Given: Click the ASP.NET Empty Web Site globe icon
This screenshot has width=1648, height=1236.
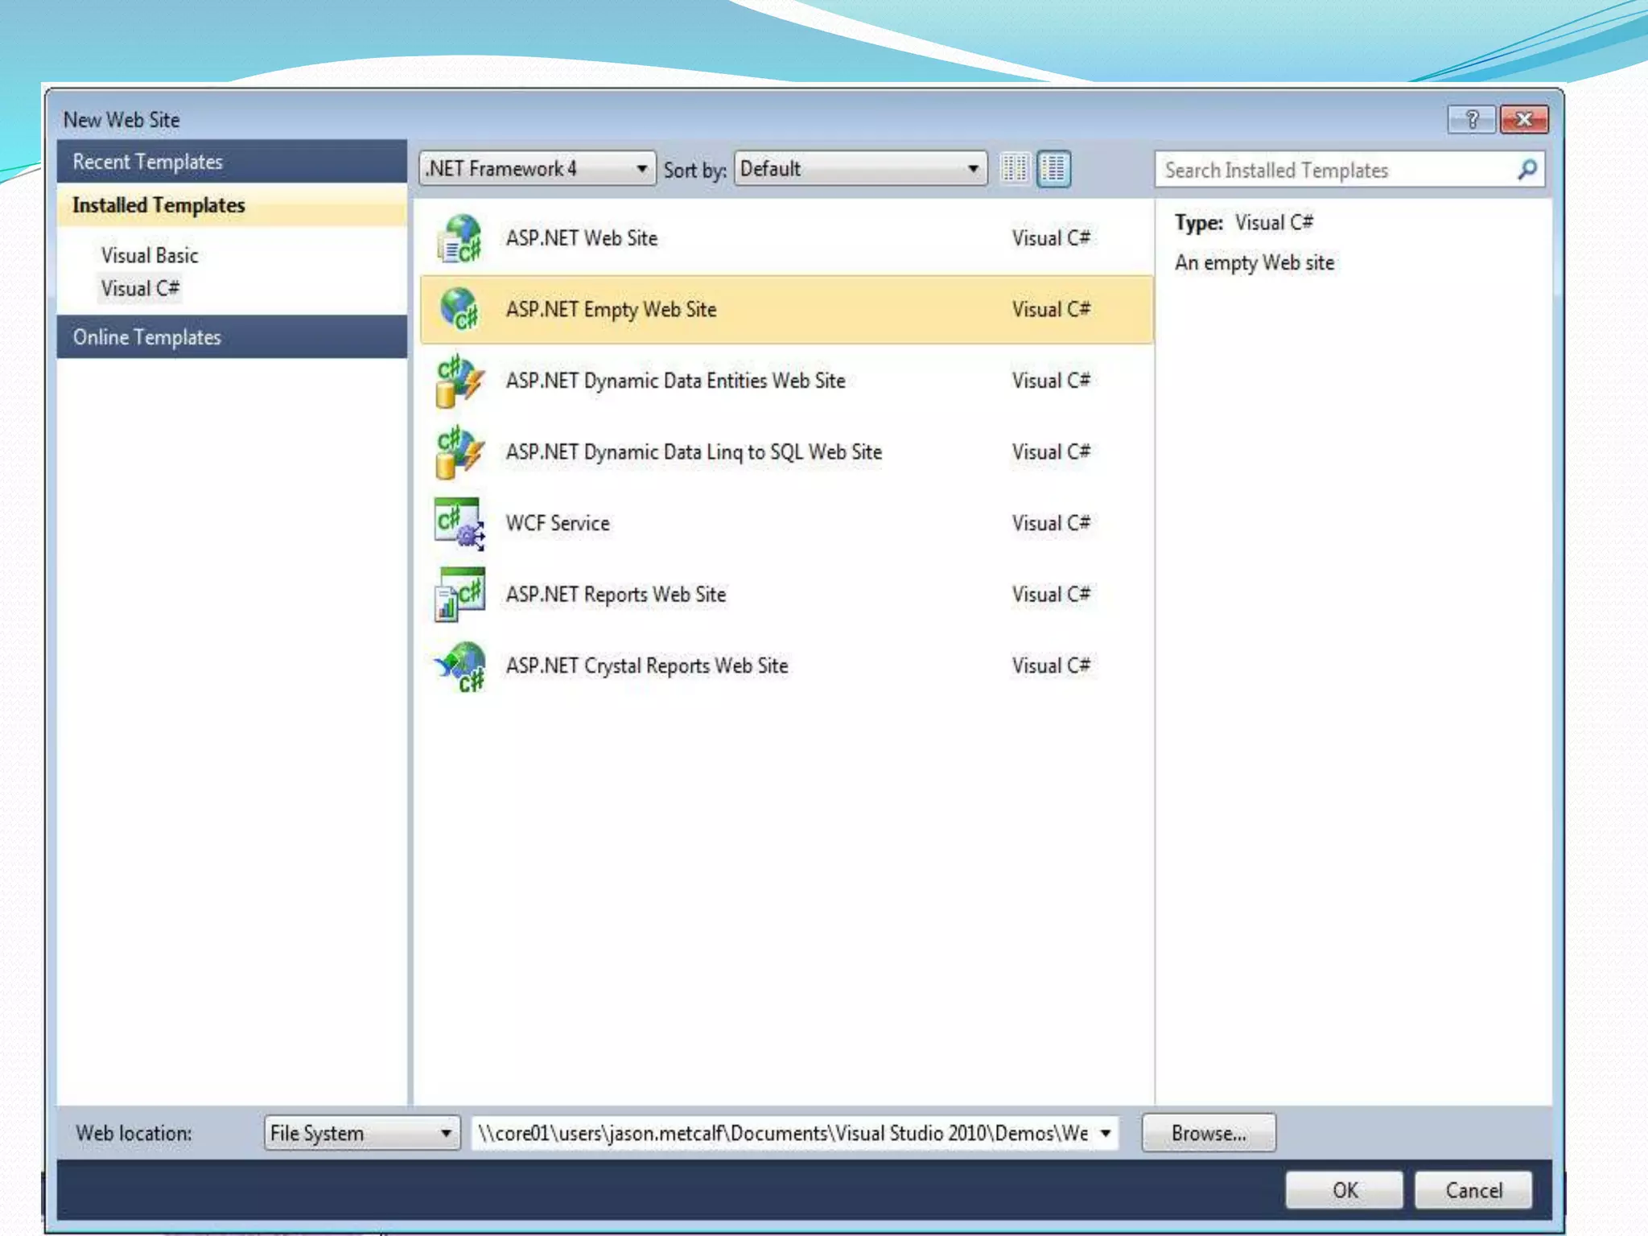Looking at the screenshot, I should (459, 310).
